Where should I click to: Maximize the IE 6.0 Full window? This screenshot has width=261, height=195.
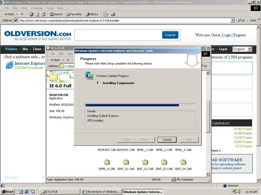203,48
